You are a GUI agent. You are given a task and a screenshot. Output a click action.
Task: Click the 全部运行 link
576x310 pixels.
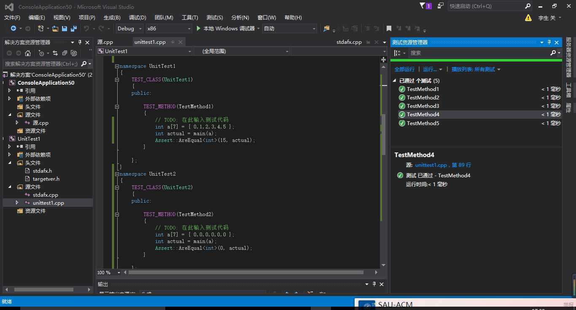click(404, 69)
